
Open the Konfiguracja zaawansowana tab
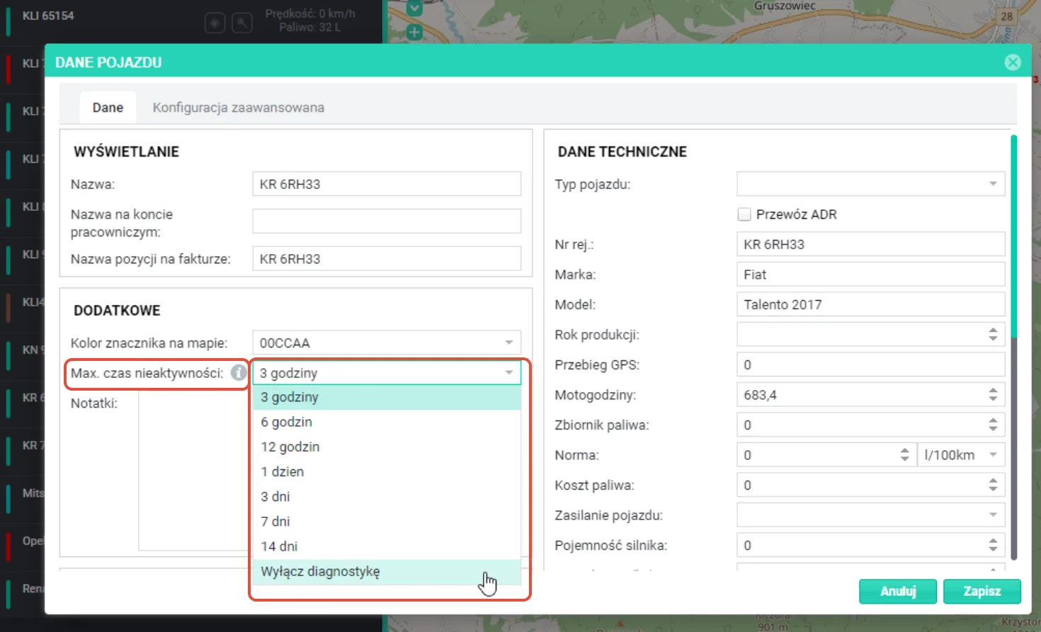pyautogui.click(x=239, y=108)
